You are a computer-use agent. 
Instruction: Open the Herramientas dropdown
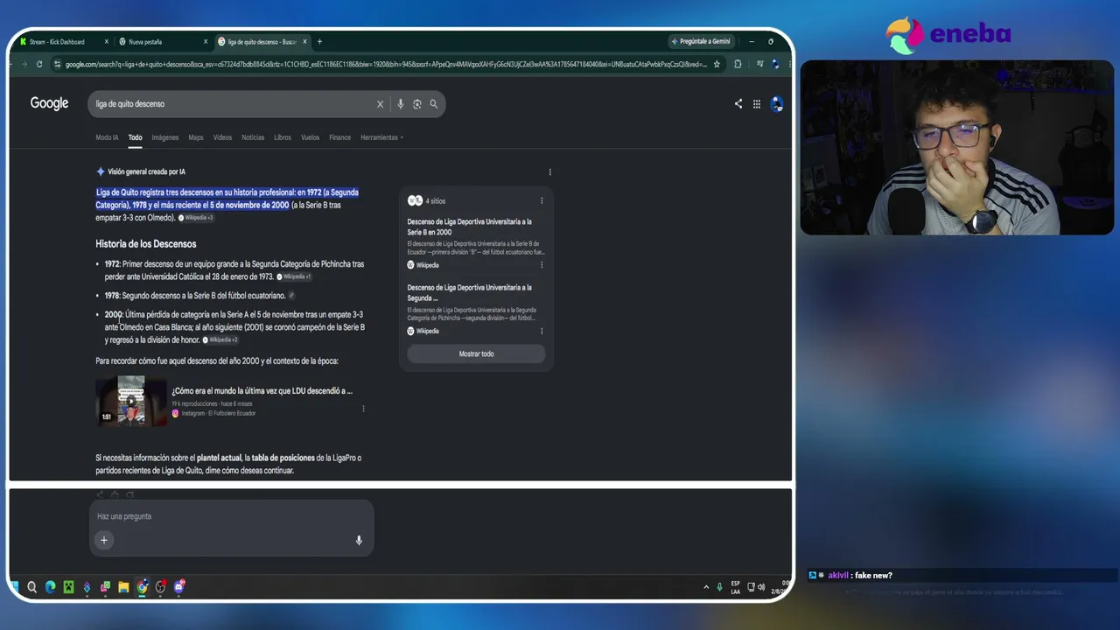pyautogui.click(x=381, y=137)
